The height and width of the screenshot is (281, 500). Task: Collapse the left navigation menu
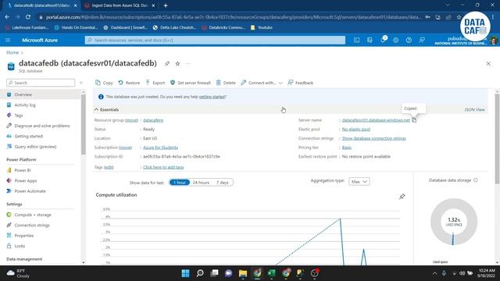[x=81, y=83]
